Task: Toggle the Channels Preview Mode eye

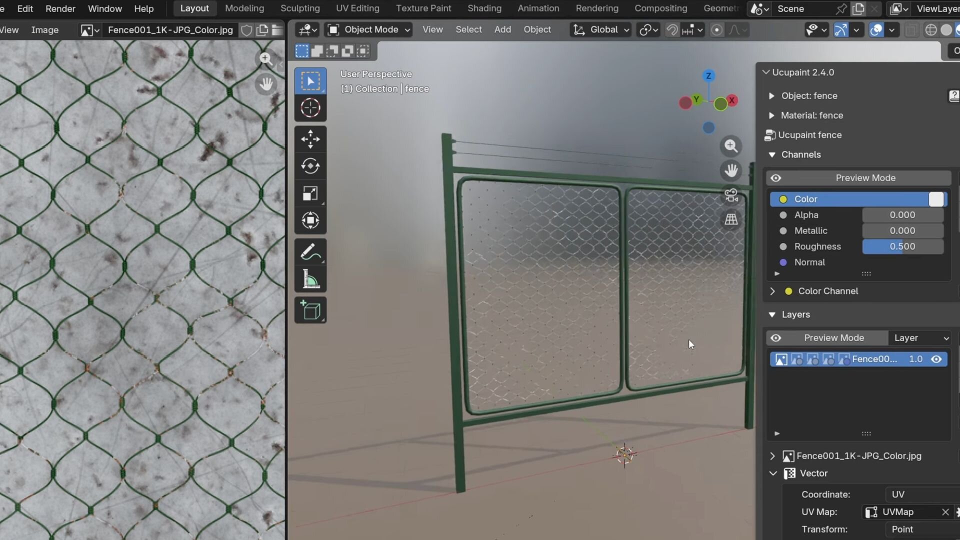Action: click(775, 178)
